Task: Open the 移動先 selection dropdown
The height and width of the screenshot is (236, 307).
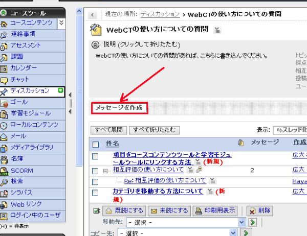Action: point(186,222)
